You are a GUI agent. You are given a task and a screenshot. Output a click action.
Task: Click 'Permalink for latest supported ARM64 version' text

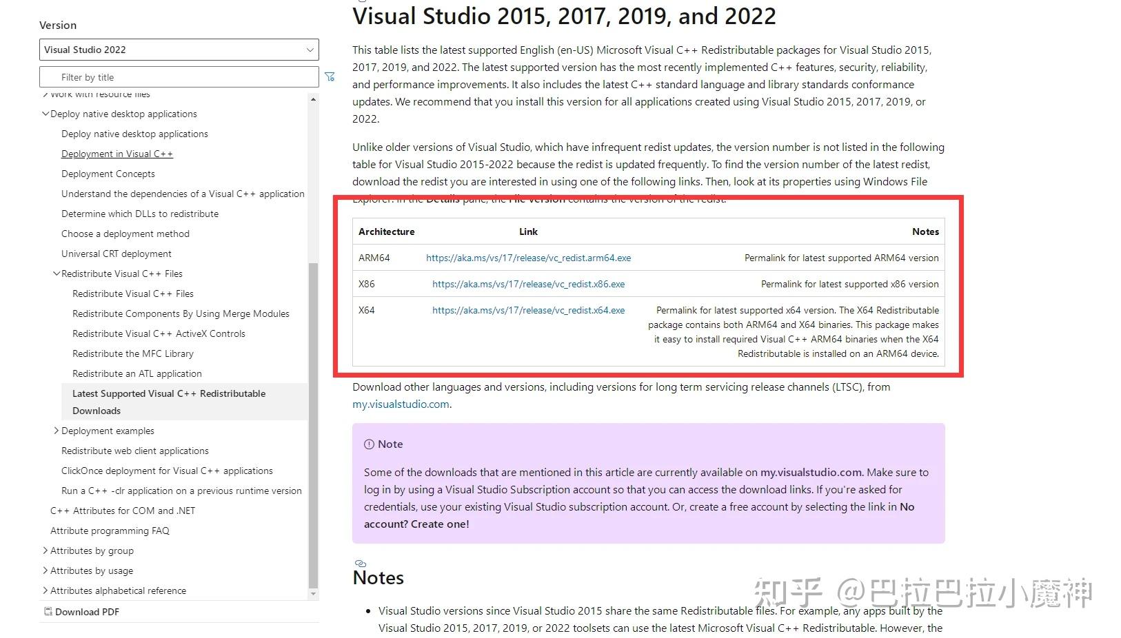(842, 258)
